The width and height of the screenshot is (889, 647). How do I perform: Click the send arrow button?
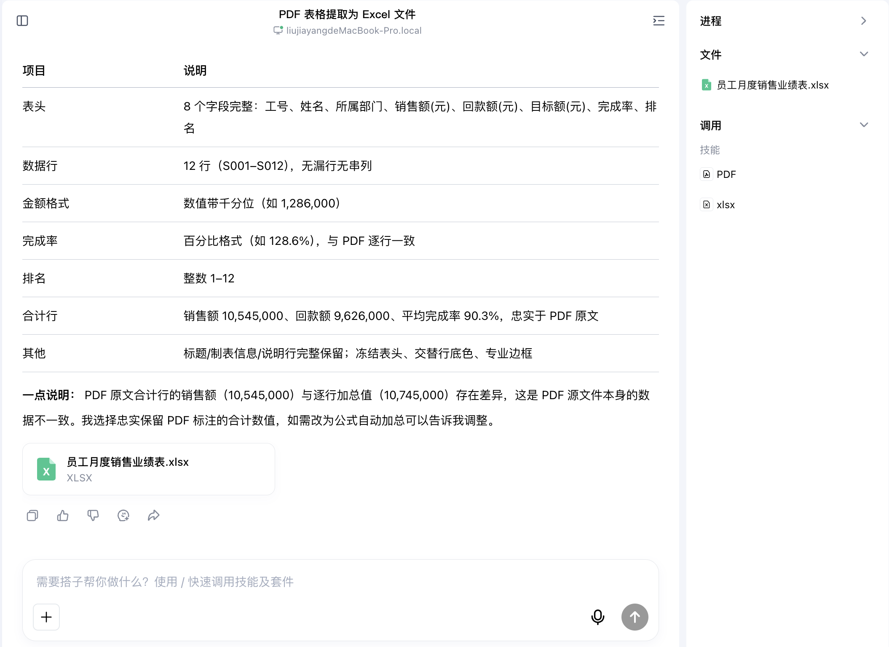(x=635, y=617)
